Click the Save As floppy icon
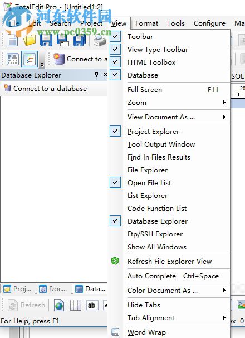The image size is (245, 338). 63,40
